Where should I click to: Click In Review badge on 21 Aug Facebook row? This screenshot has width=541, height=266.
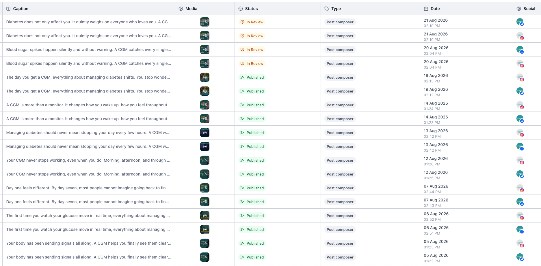pos(252,22)
